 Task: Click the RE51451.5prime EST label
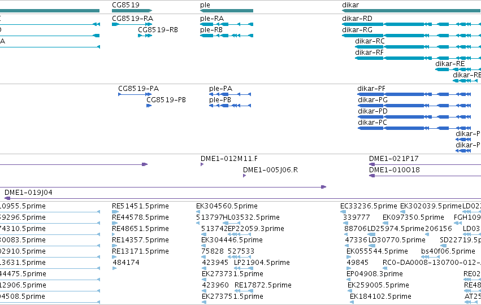[140, 206]
